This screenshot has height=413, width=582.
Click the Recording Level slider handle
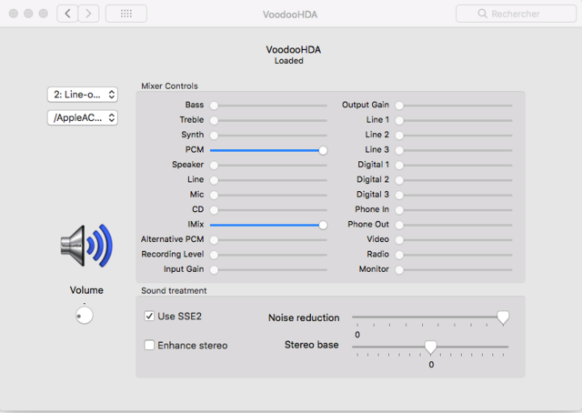pos(214,255)
